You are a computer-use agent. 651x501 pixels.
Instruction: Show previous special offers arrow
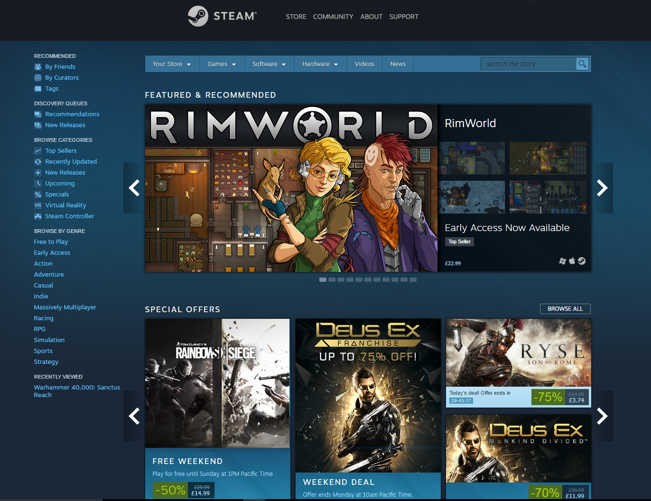point(134,416)
